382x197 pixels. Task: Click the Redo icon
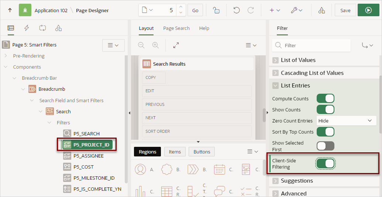click(251, 10)
